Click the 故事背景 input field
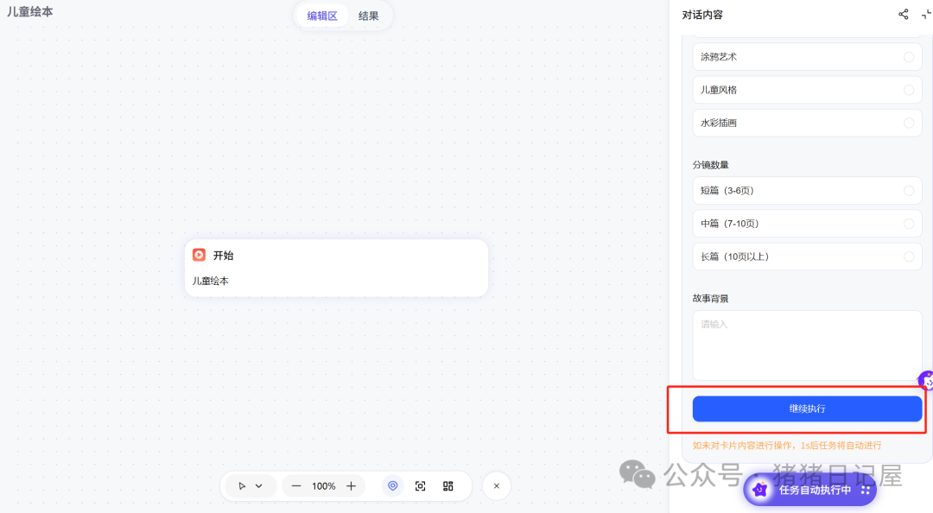933x513 pixels. pos(807,344)
